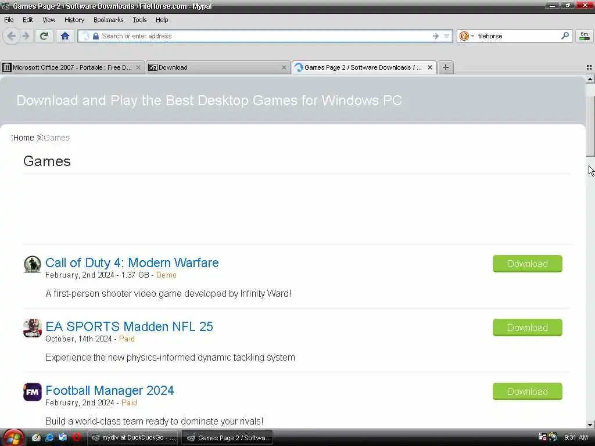Open the Bookmarks menu

tap(108, 20)
